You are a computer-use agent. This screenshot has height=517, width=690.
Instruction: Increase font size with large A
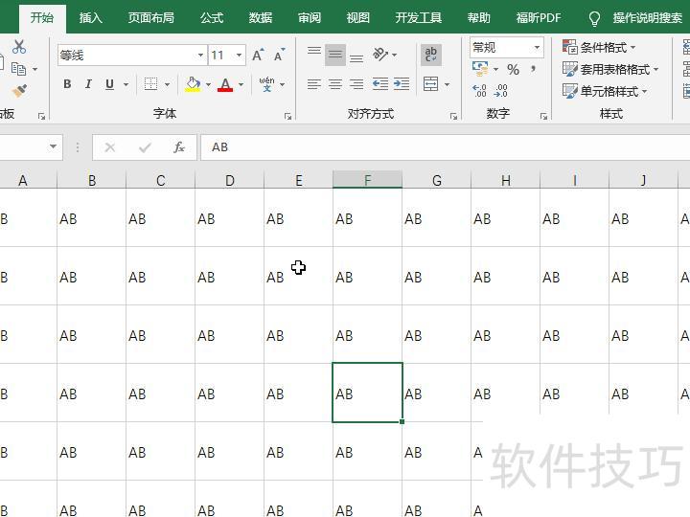coord(259,55)
